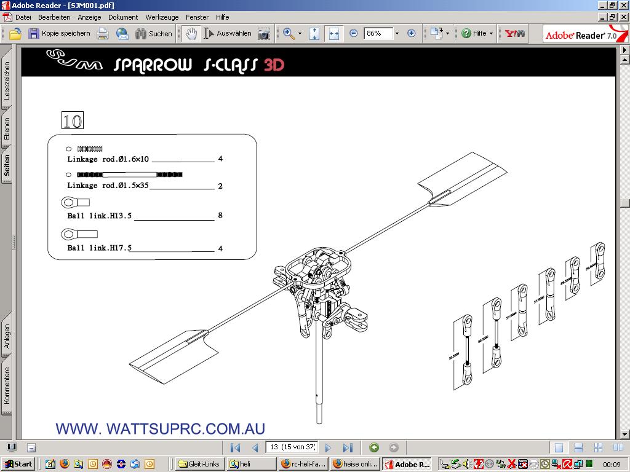The width and height of the screenshot is (630, 472).
Task: Click the system tray clock 00:09
Action: [x=612, y=465]
